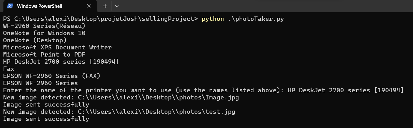Click the WF-2960 Series(Réseau) output line
This screenshot has width=413, height=128.
44,26
